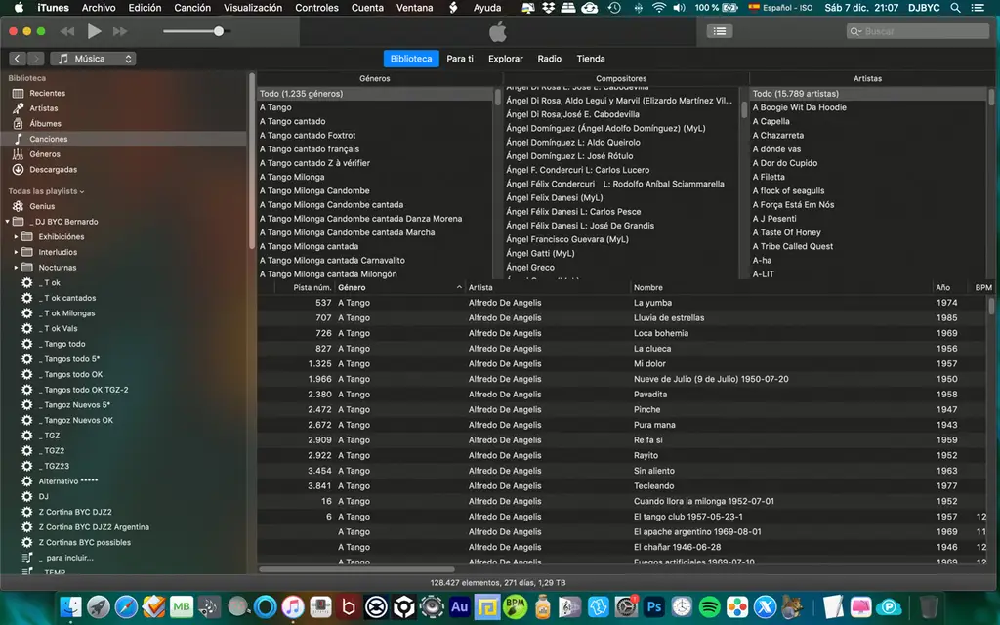Open Adobe Audition from the Dock
The height and width of the screenshot is (625, 1000).
(459, 607)
